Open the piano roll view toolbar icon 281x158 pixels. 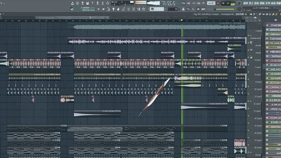click(138, 9)
